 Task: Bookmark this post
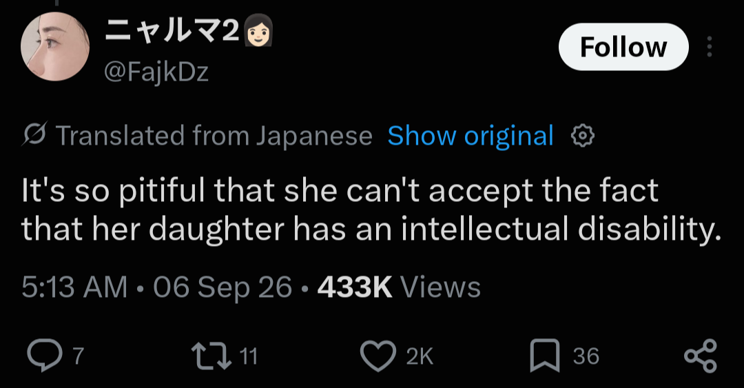[545, 356]
